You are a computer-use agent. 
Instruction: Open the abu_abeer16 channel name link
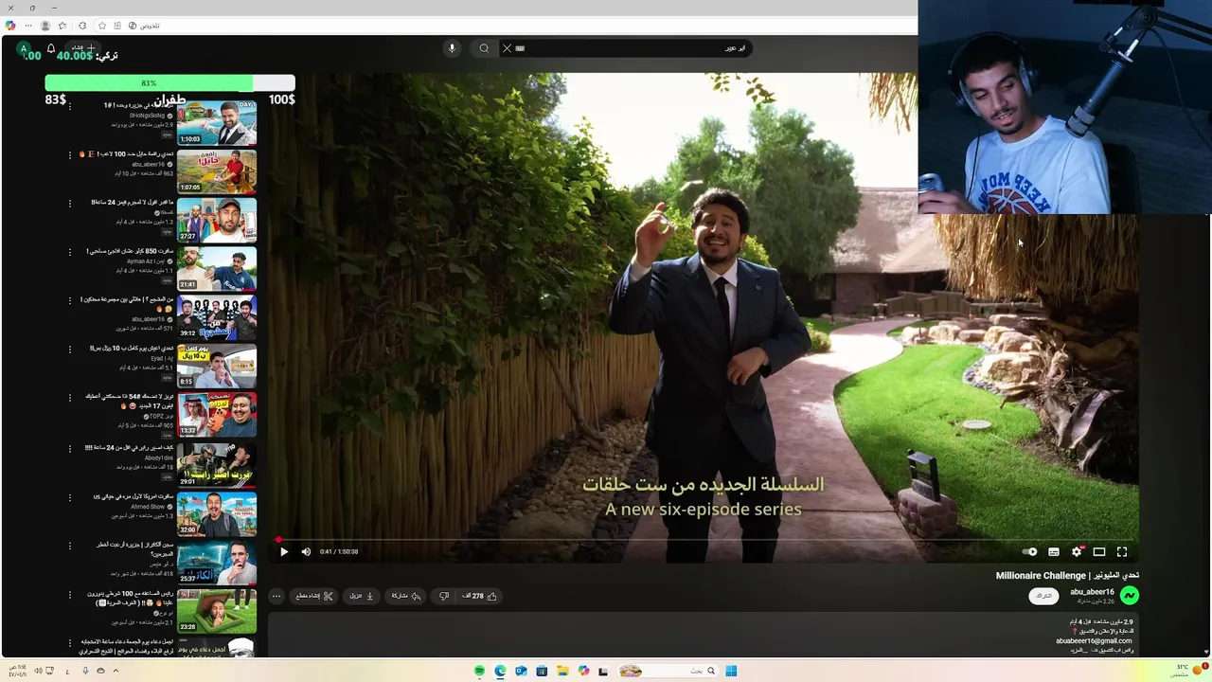pos(1092,592)
